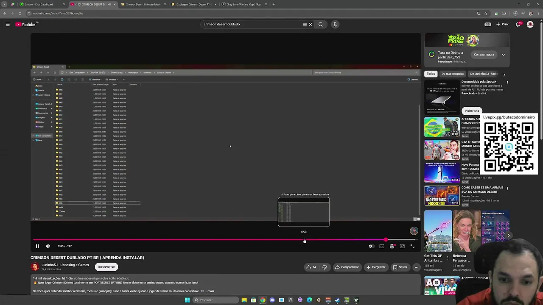Switch to Gray Zone Warfare Map tab

coord(244,4)
